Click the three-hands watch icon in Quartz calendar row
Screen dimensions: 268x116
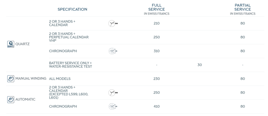(113, 23)
